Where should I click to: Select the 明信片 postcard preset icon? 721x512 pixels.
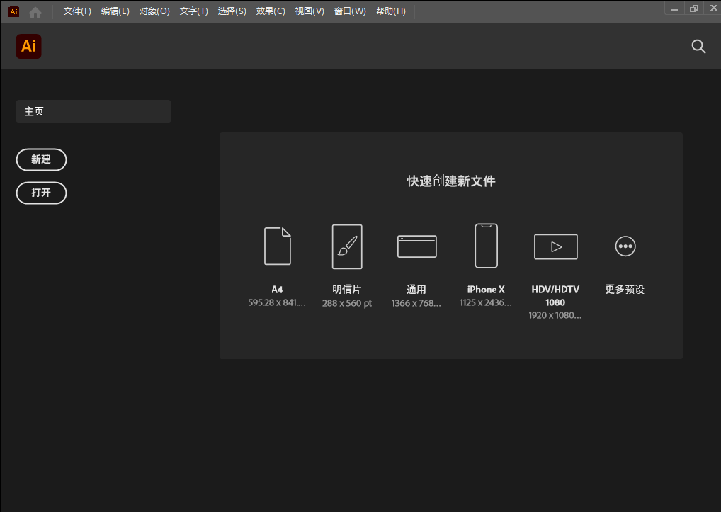[346, 246]
